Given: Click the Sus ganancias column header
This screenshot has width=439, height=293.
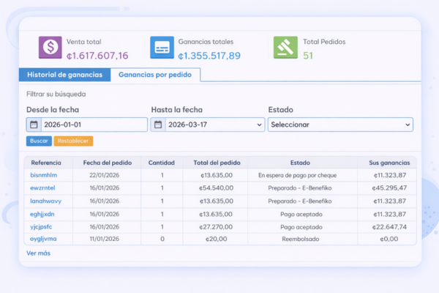Looking at the screenshot, I should [x=389, y=163].
